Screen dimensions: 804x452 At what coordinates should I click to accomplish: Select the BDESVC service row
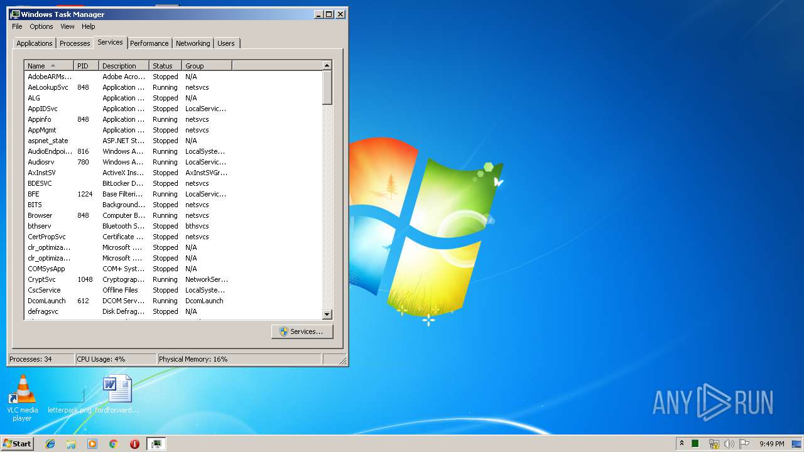(x=173, y=183)
